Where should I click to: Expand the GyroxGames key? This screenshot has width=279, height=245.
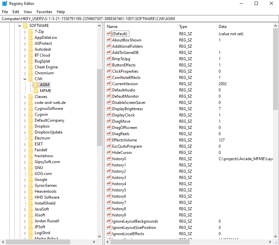pos(25,185)
